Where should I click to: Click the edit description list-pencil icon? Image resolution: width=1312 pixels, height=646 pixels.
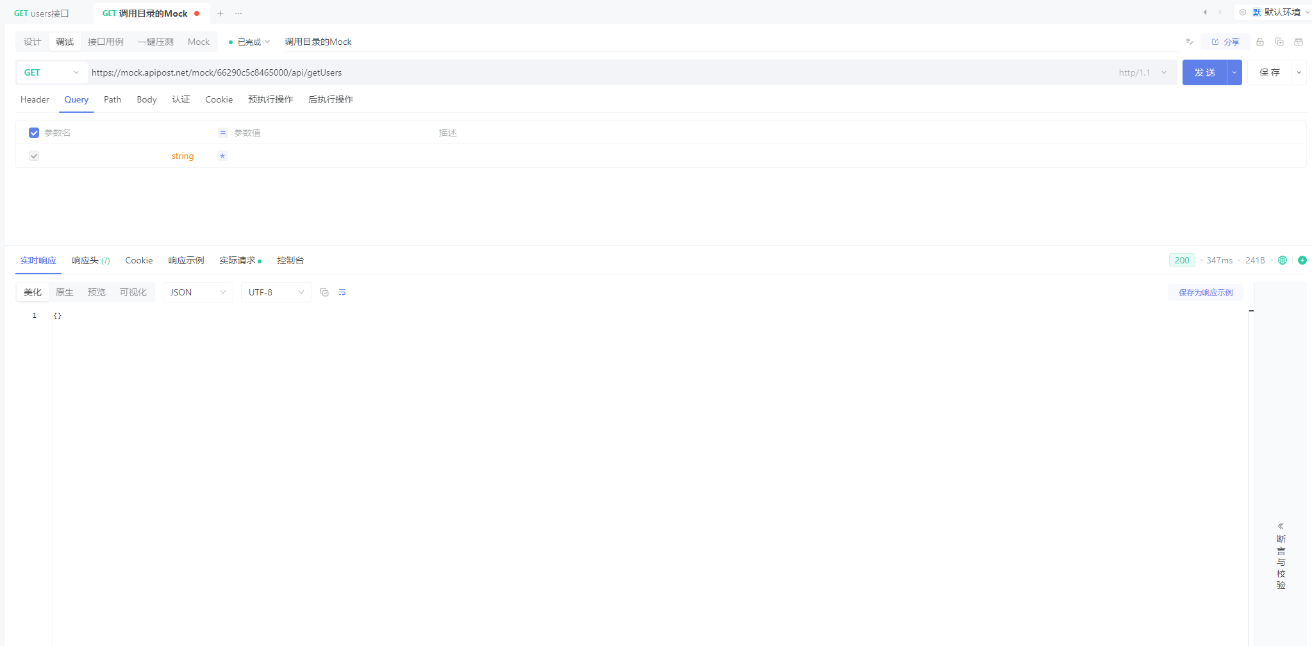(x=1190, y=42)
